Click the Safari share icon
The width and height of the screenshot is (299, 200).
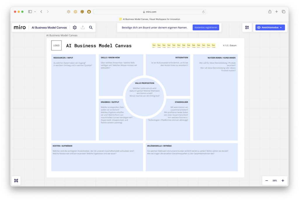point(270,11)
